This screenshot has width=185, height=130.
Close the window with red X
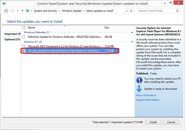click(179, 3)
